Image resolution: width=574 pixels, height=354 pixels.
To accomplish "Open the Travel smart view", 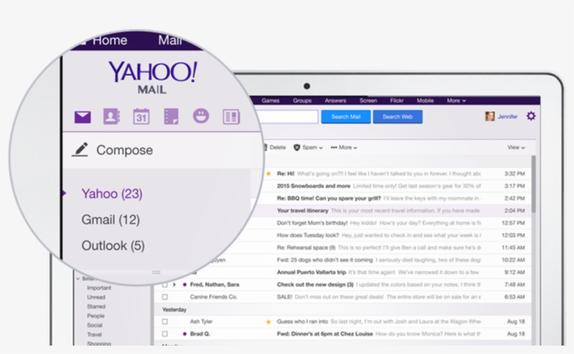I will point(94,334).
